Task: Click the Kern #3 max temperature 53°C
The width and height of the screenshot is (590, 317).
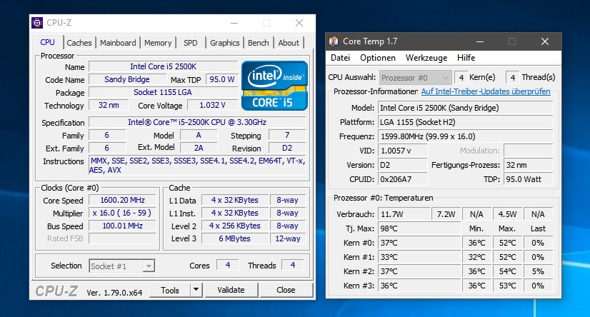Action: coord(507,286)
